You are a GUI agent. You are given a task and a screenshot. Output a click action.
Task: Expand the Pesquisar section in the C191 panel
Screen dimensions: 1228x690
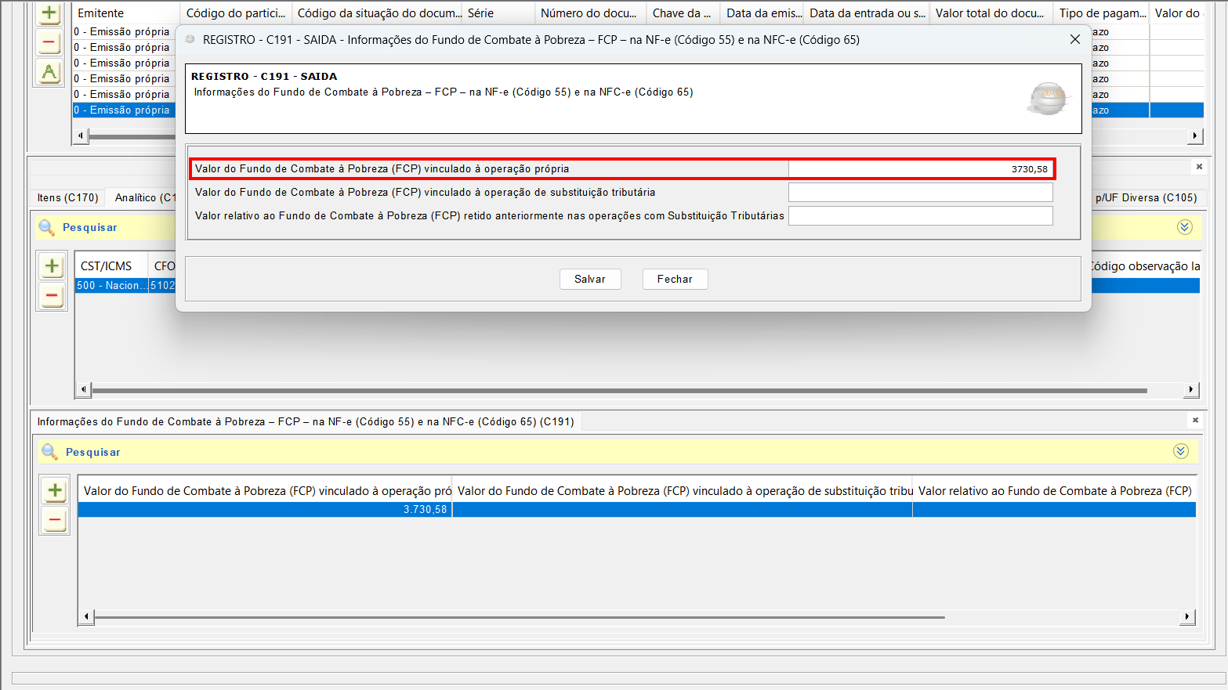(x=1180, y=451)
